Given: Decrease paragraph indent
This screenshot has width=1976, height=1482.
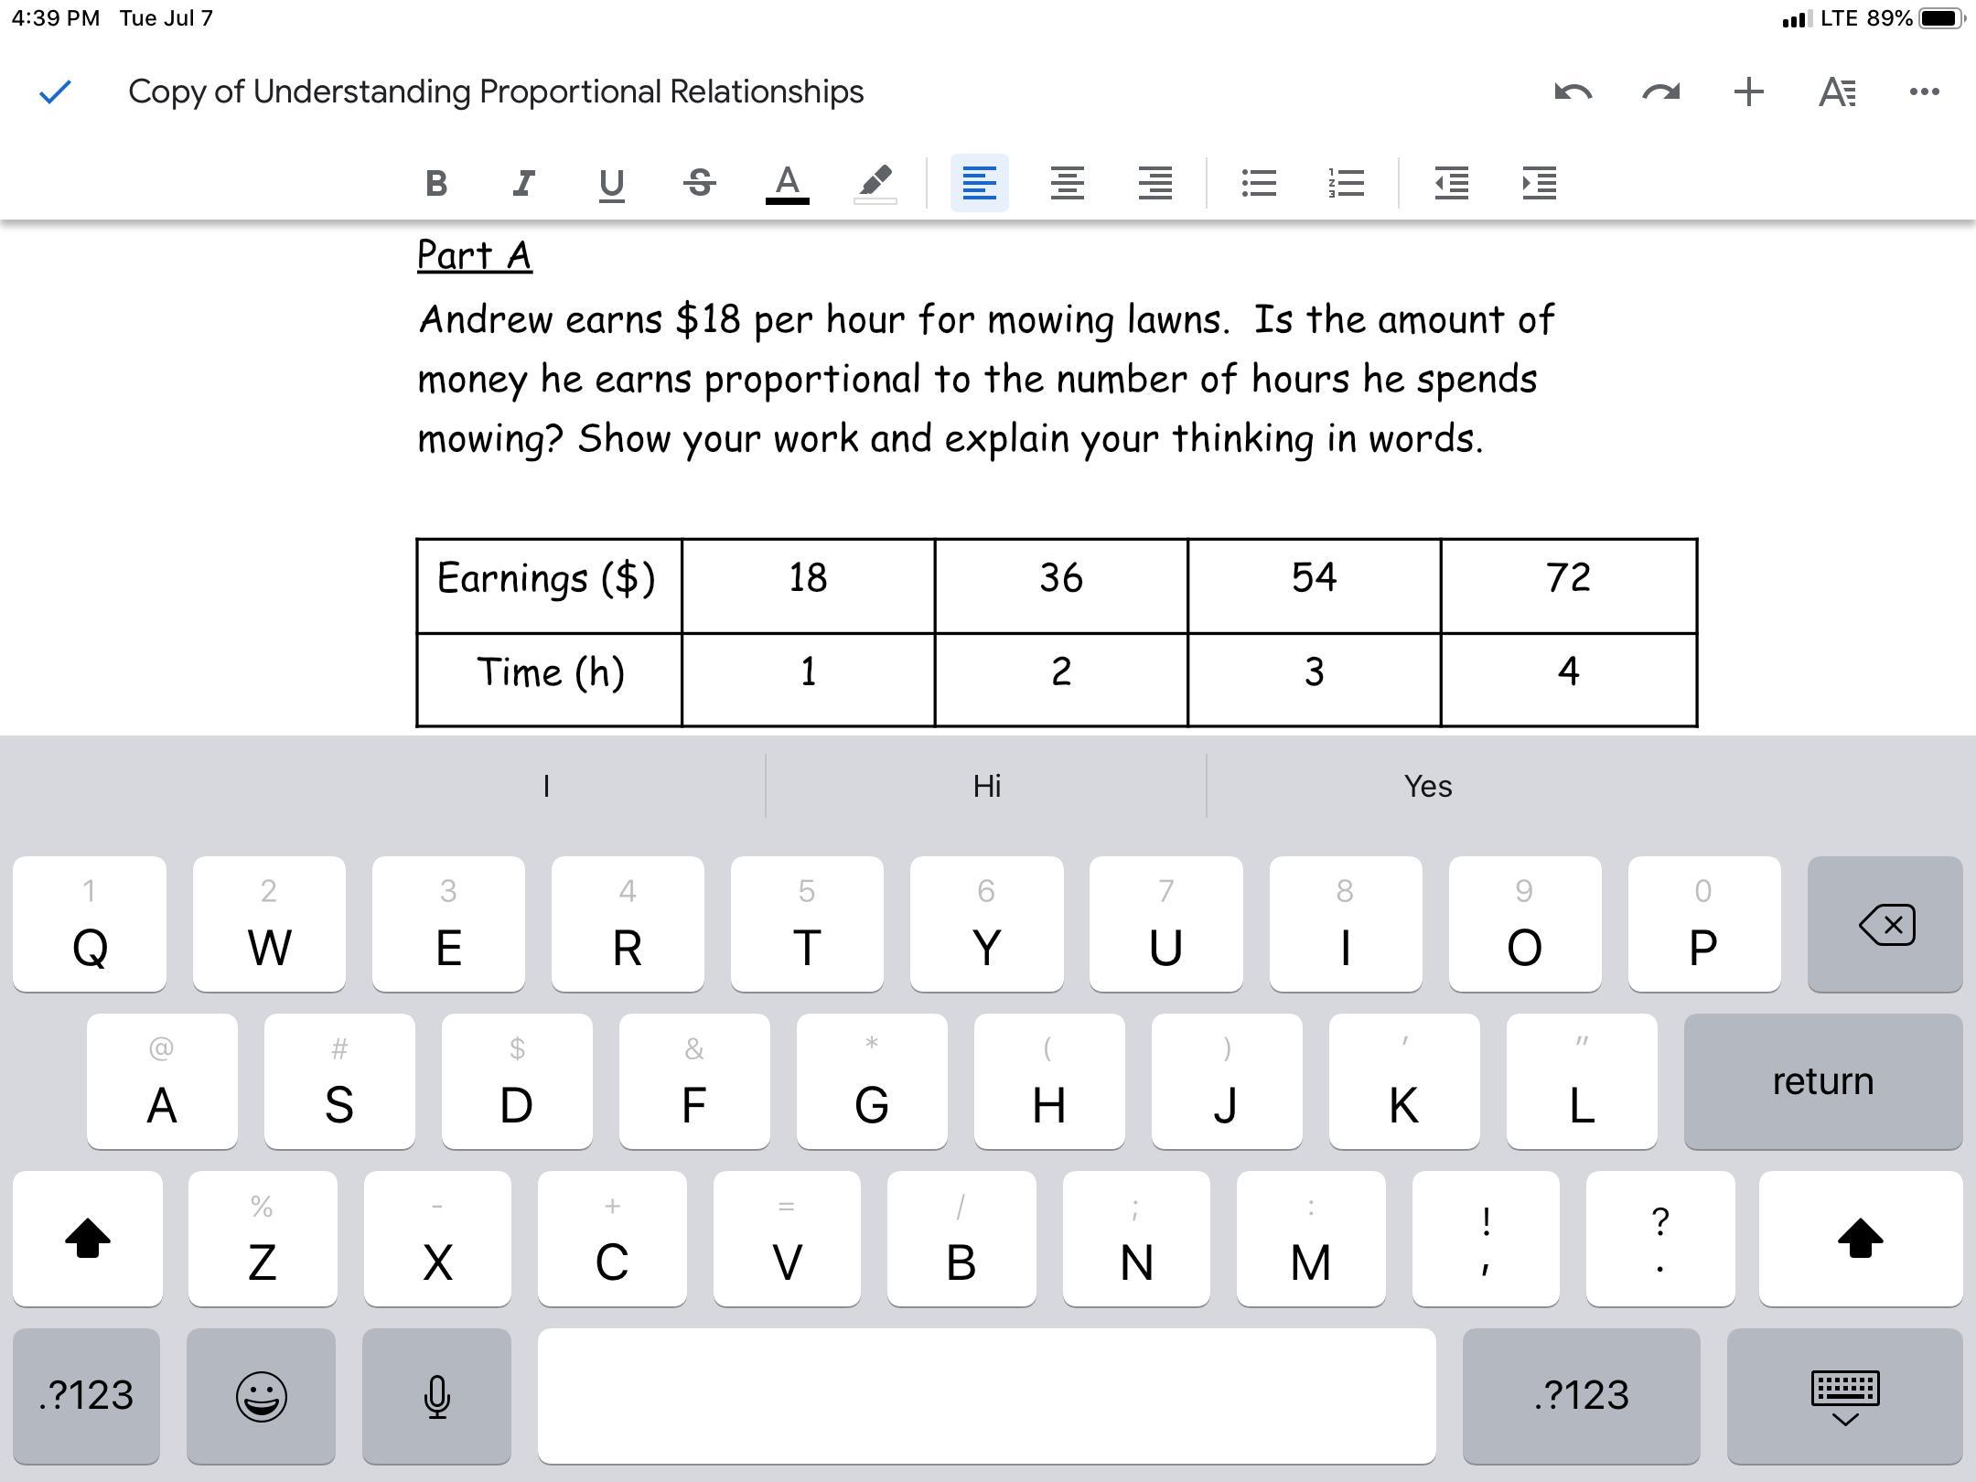Looking at the screenshot, I should [x=1451, y=183].
